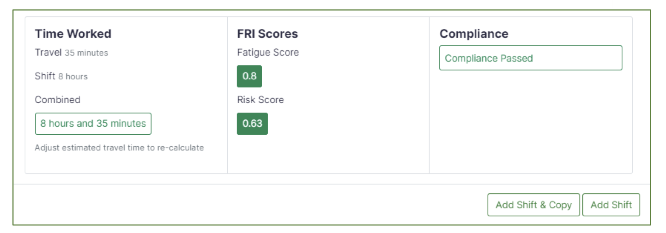The width and height of the screenshot is (666, 233).
Task: Click the Add Shift button
Action: pos(611,205)
